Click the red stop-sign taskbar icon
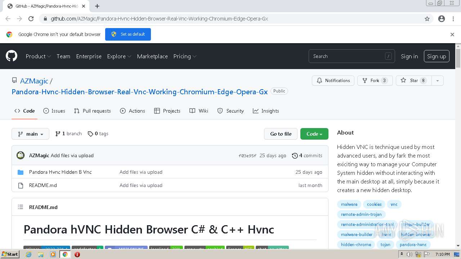 pos(77,254)
